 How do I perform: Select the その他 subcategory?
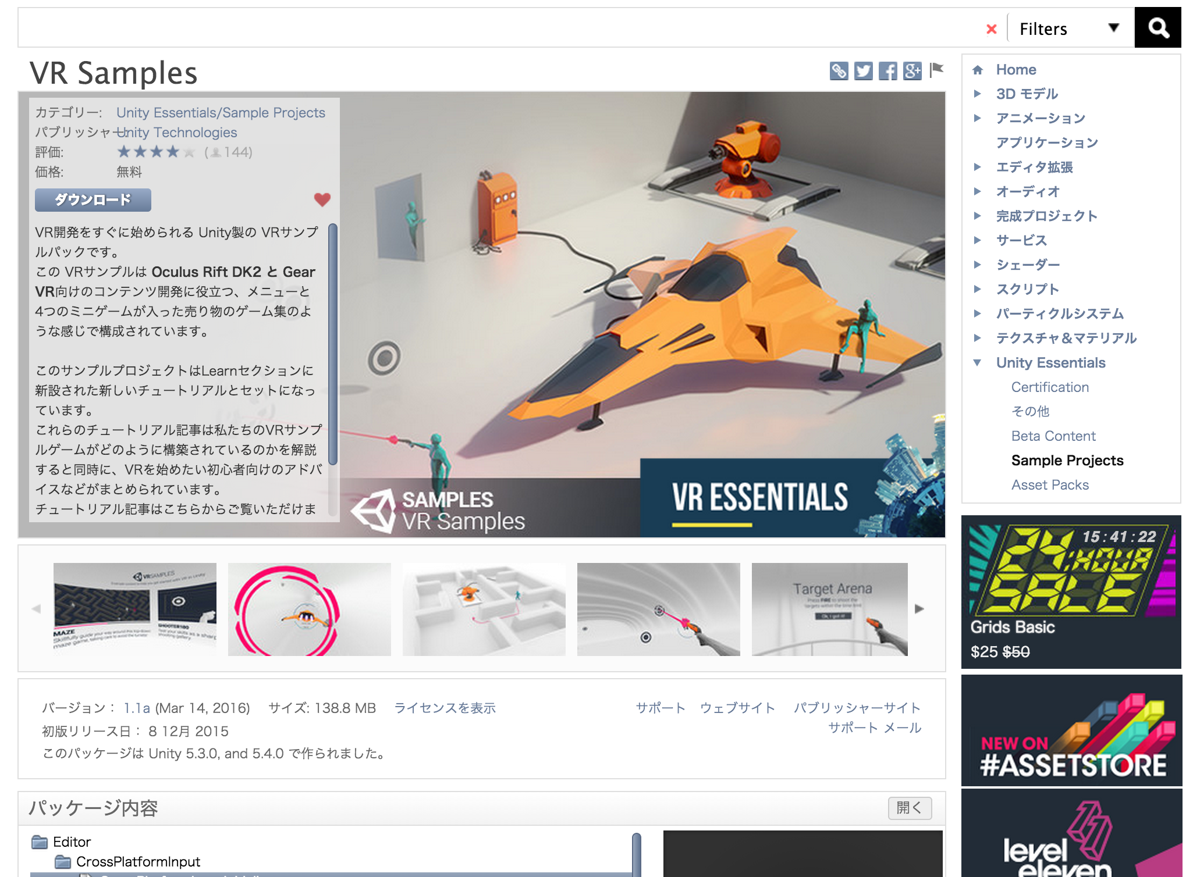1030,411
